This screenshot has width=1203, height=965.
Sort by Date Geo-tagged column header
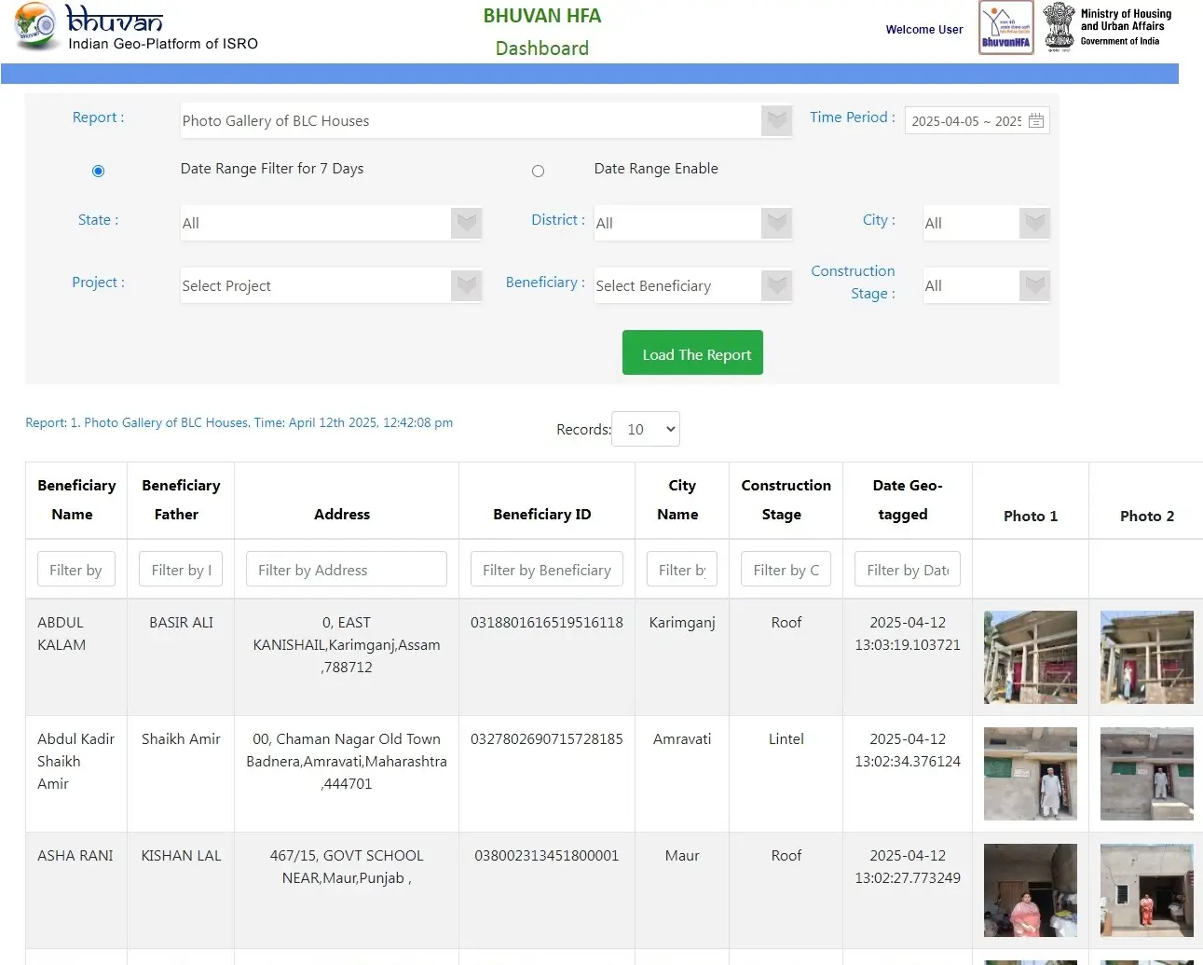coord(908,500)
